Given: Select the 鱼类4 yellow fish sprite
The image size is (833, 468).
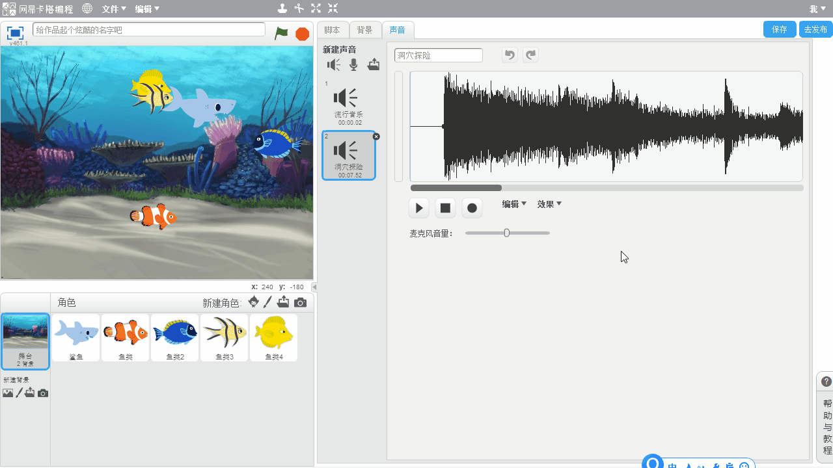Looking at the screenshot, I should (x=274, y=338).
